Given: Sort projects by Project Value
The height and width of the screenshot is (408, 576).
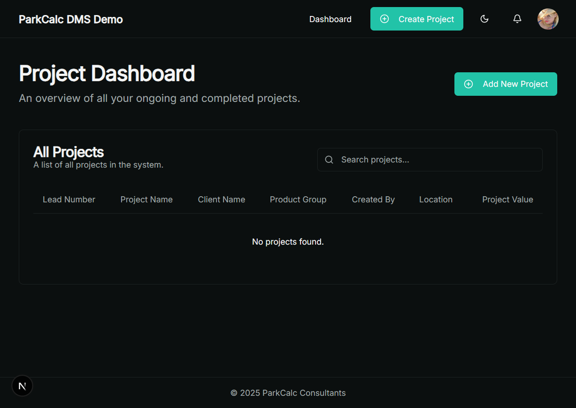Looking at the screenshot, I should (507, 200).
